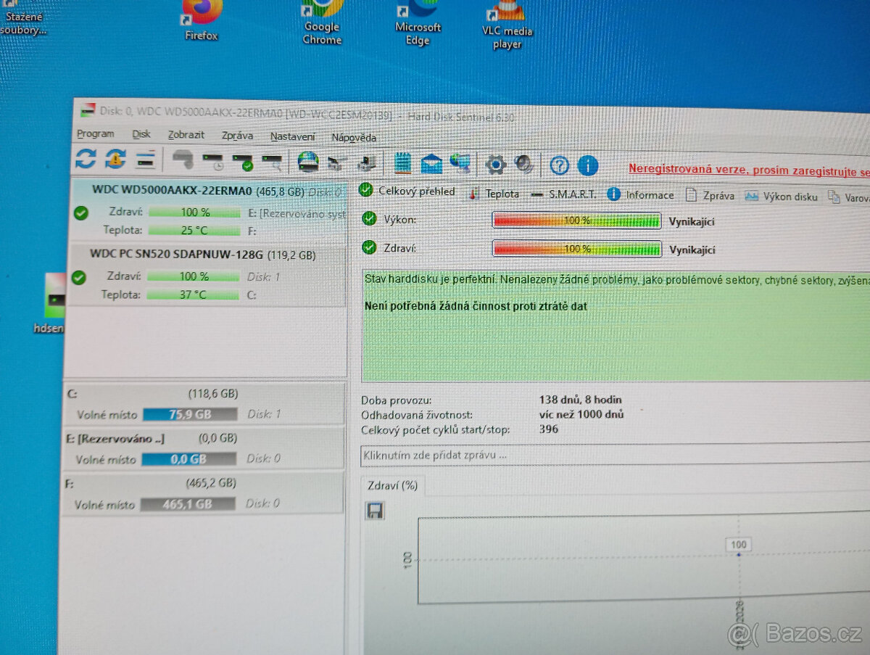Click the blue question mark help icon
The width and height of the screenshot is (870, 655).
tap(559, 165)
